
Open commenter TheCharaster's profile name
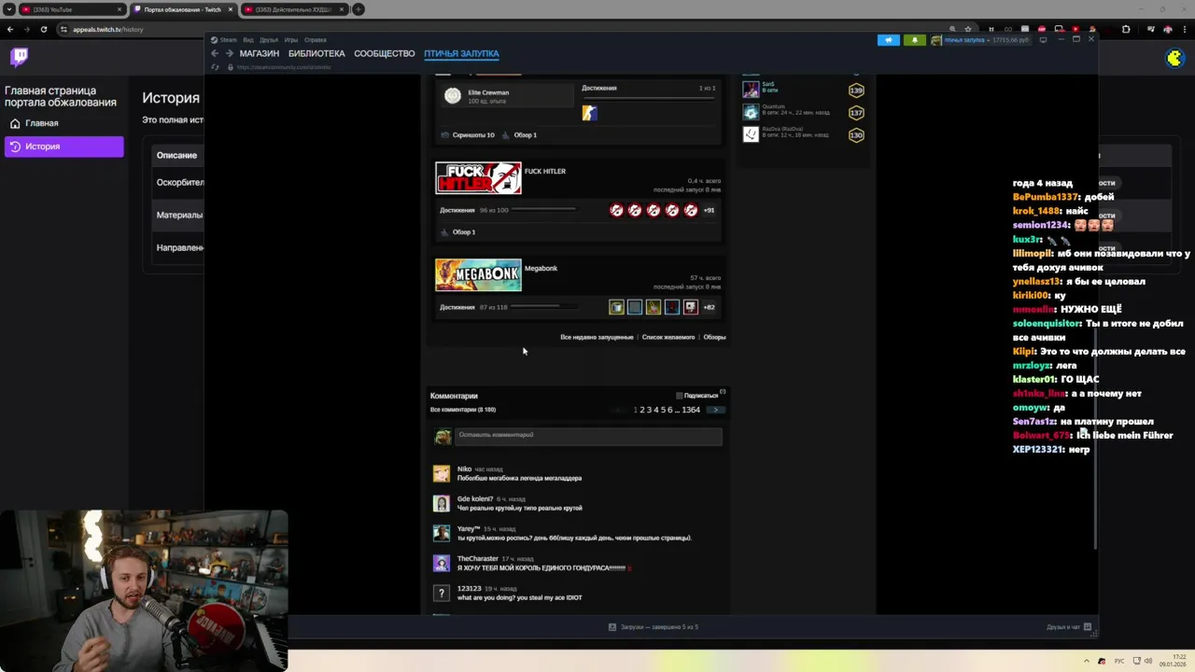pyautogui.click(x=477, y=558)
